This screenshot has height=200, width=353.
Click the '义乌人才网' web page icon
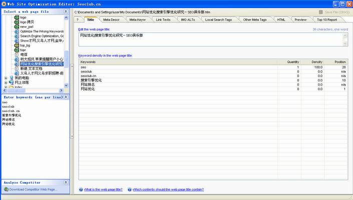click(x=17, y=73)
